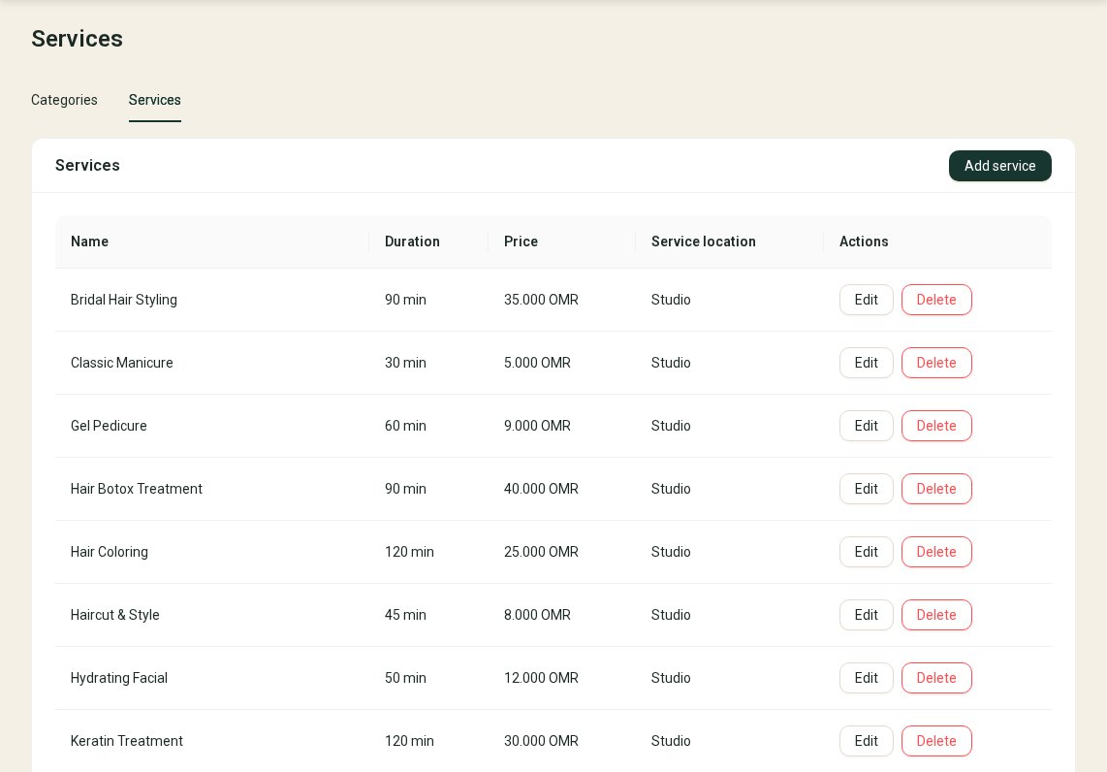Delete the Hair Coloring service
1107x772 pixels.
(936, 552)
